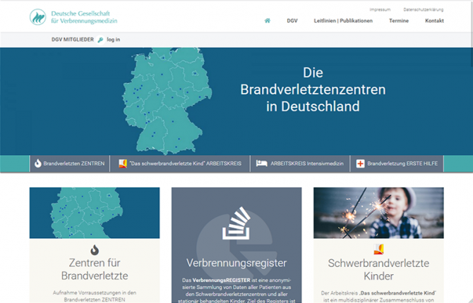Click the log in link
This screenshot has width=473, height=303.
click(114, 39)
